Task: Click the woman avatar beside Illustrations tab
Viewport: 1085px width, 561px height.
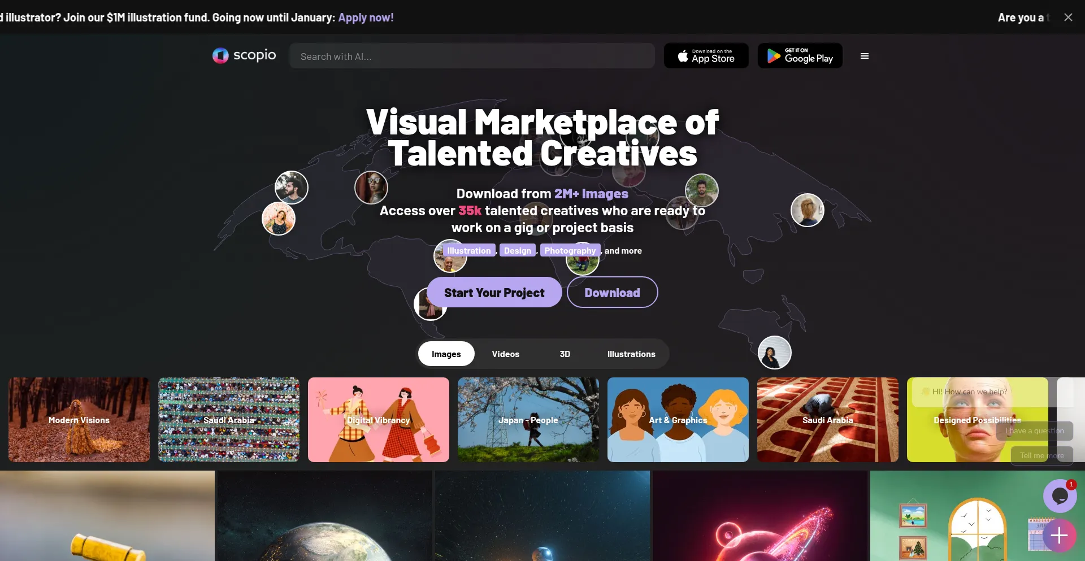Action: coord(774,353)
